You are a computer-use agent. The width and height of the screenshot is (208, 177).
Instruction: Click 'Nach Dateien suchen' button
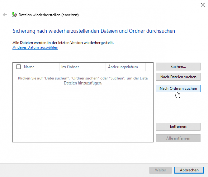click(x=178, y=77)
